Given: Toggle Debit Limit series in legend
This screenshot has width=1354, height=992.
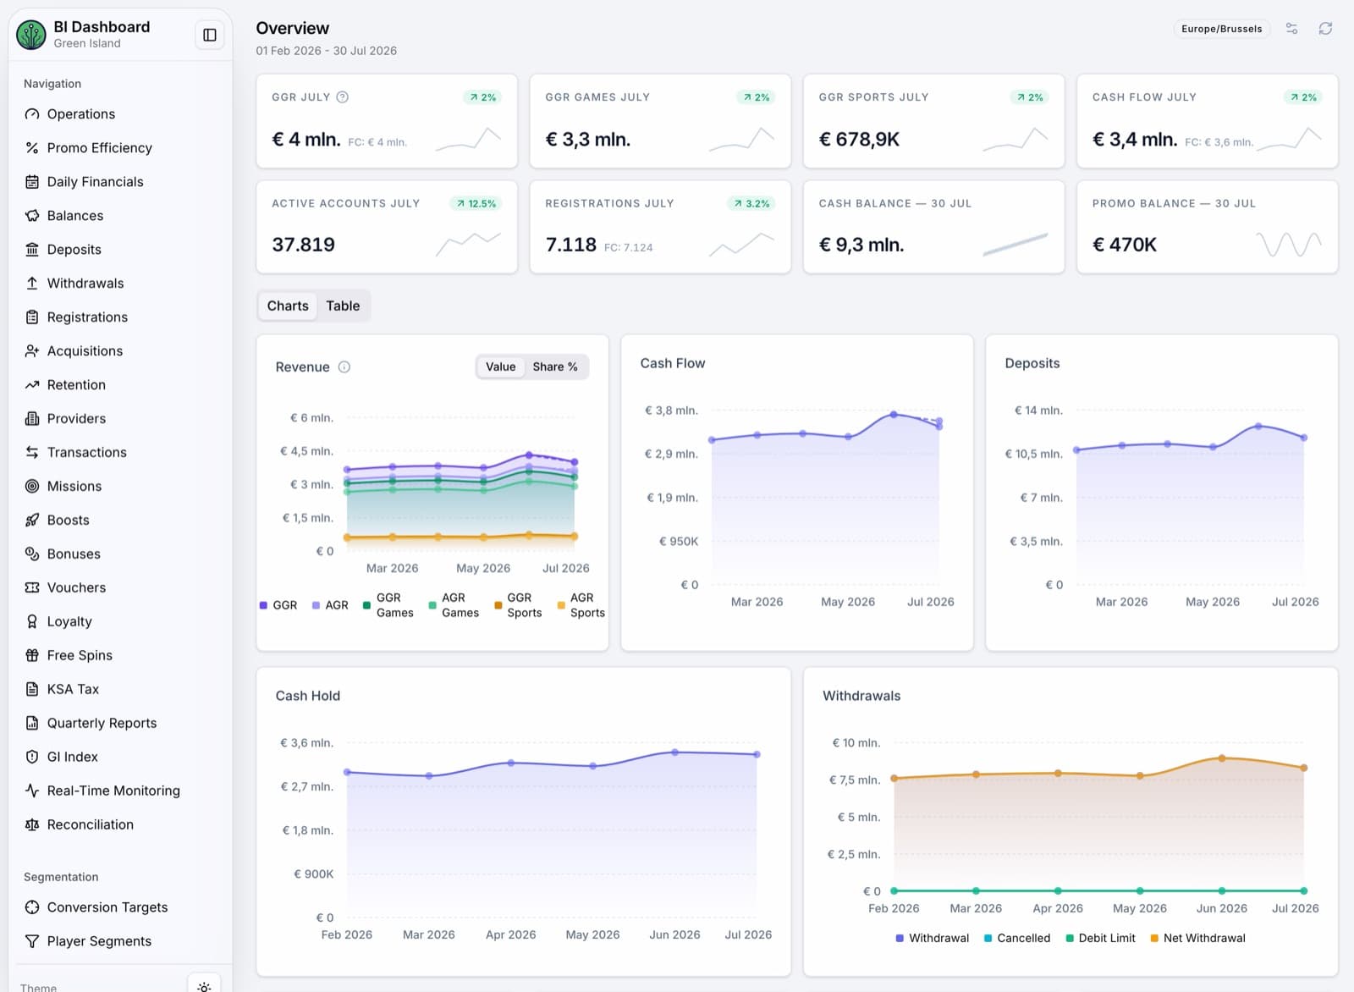Looking at the screenshot, I should click(x=1100, y=939).
